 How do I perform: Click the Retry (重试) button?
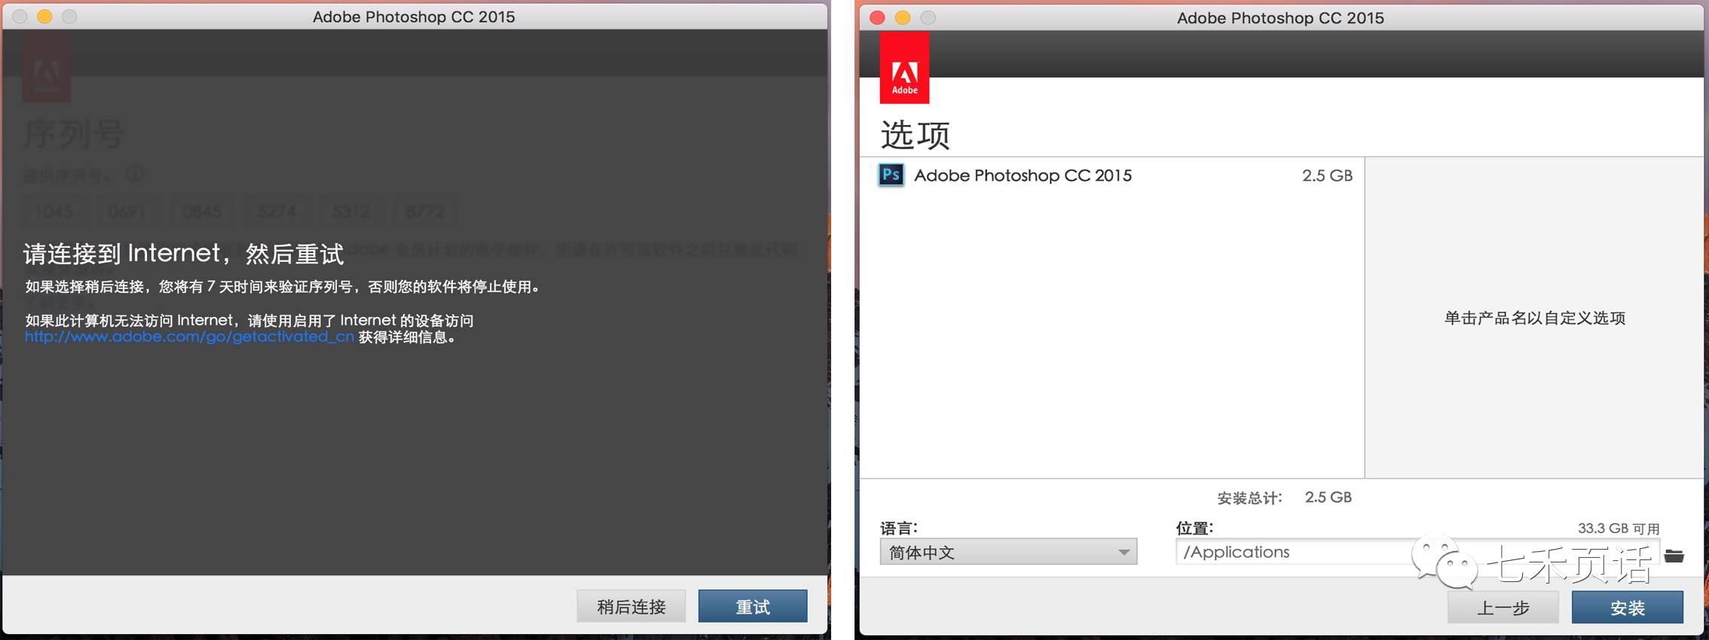(752, 606)
